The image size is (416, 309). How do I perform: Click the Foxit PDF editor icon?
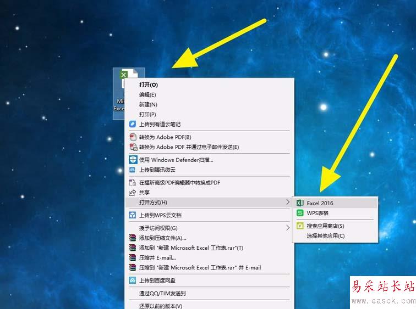tap(133, 182)
